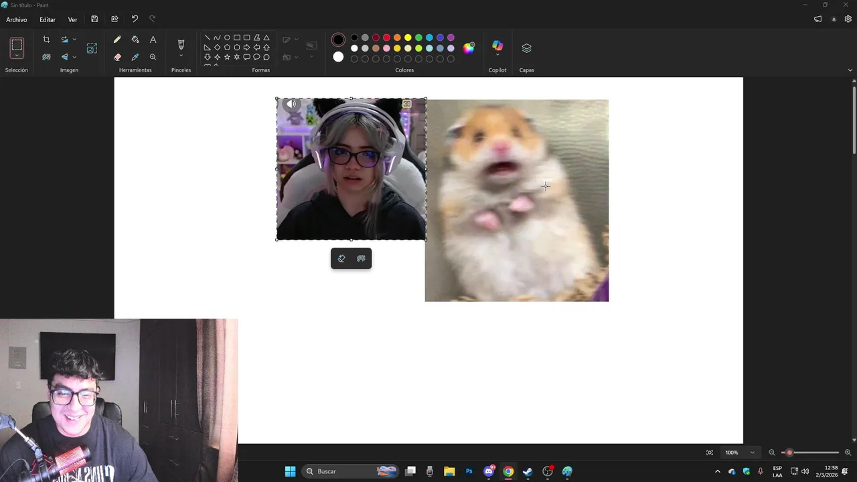Select the Diamond shape
The width and height of the screenshot is (857, 482).
(x=217, y=48)
